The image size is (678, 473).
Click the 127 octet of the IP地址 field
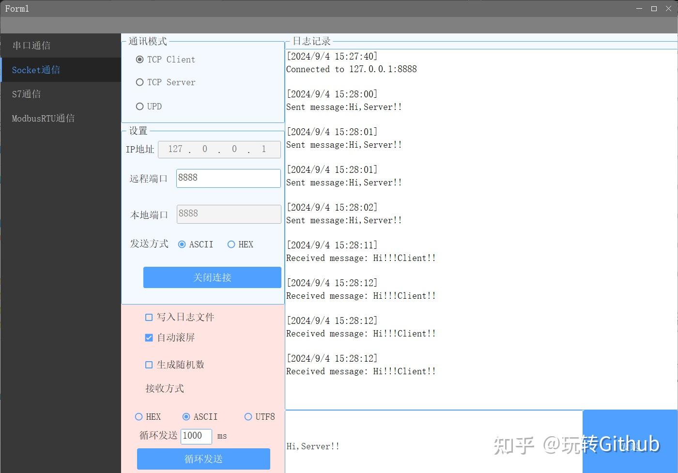click(175, 149)
